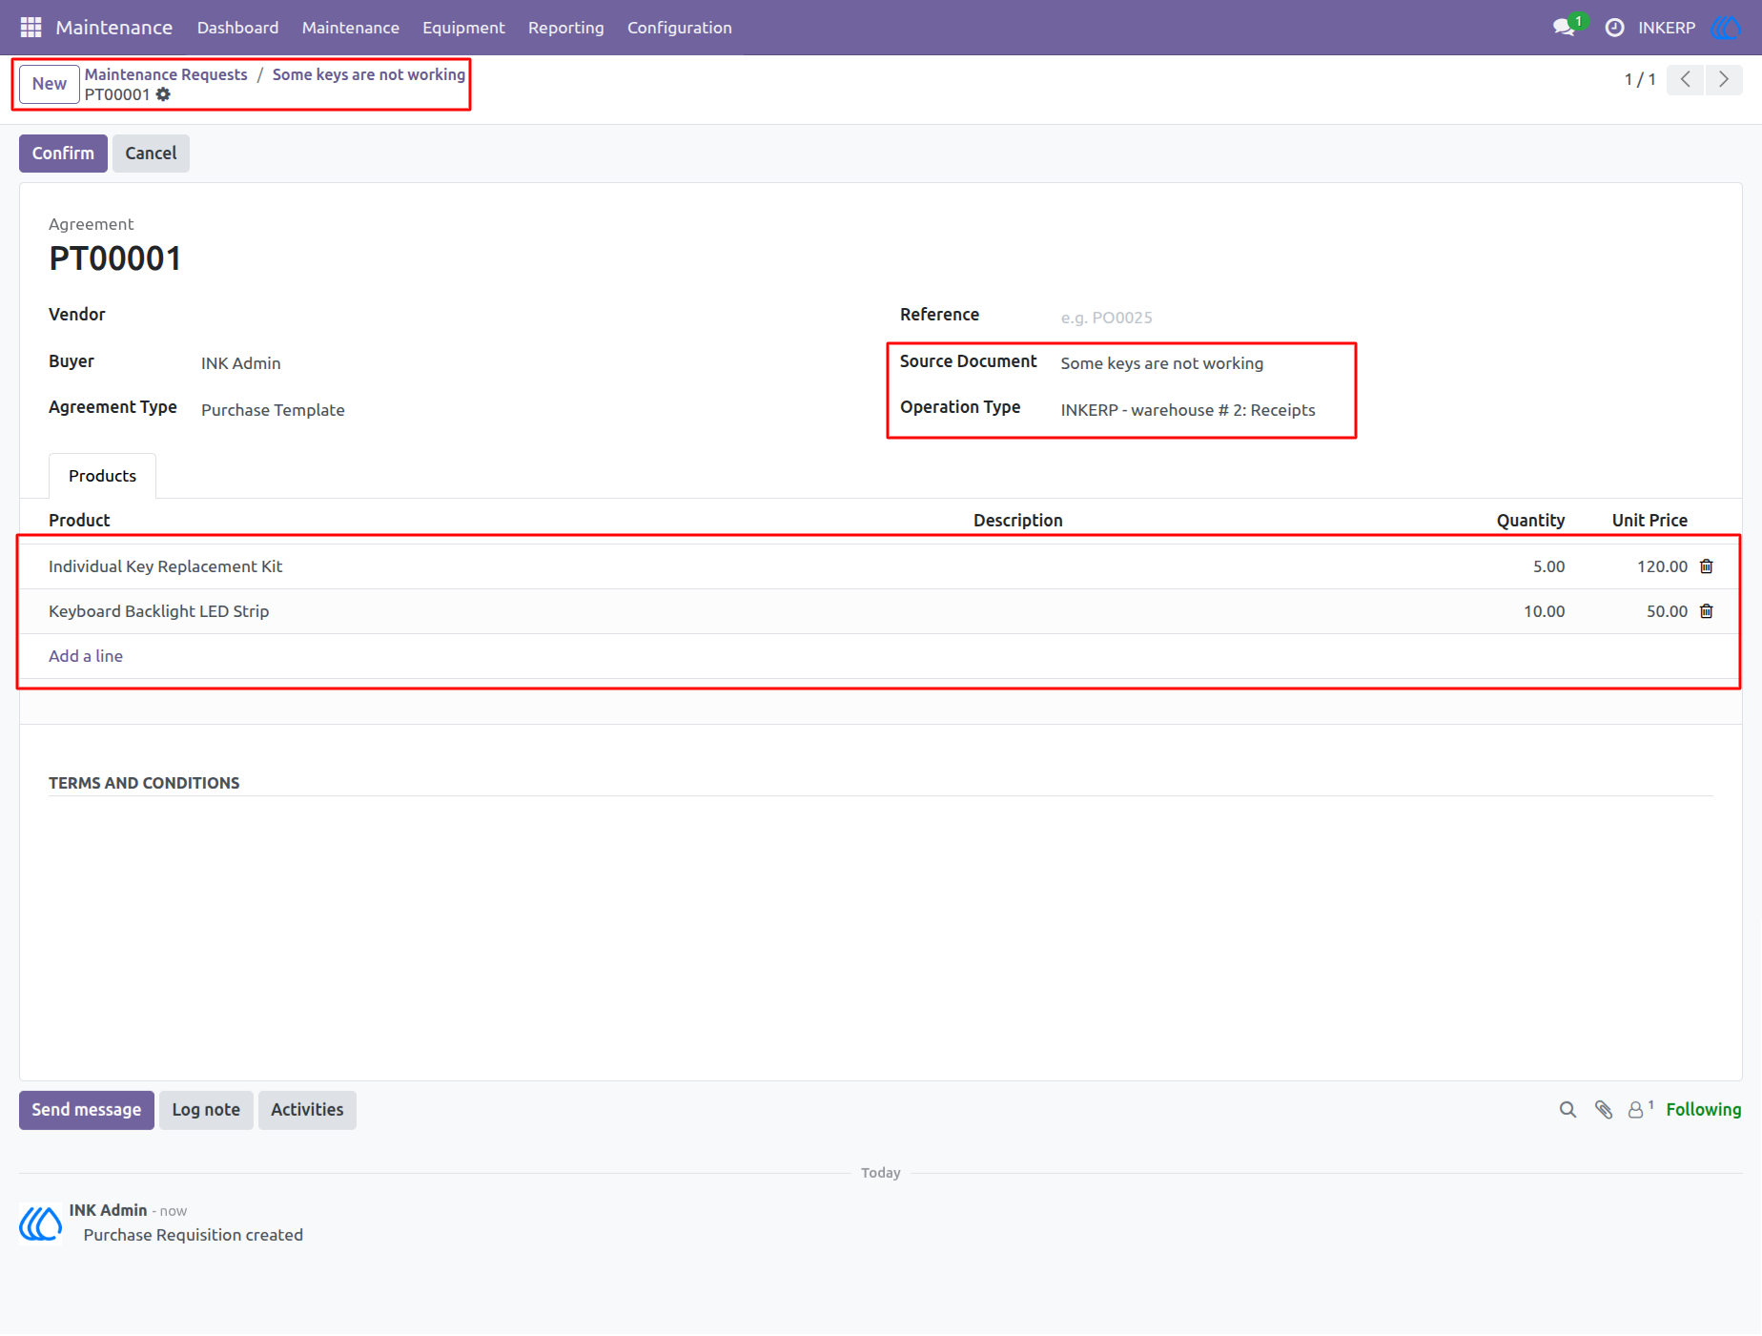Open the Maintenance menu item
The width and height of the screenshot is (1762, 1336).
[x=351, y=28]
